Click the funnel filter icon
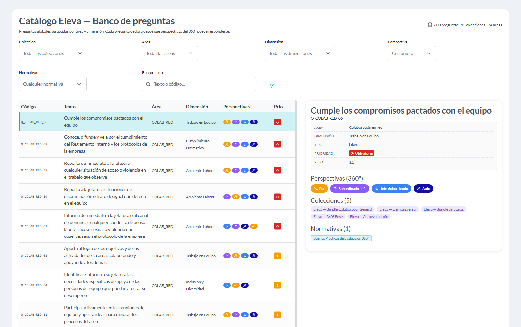Image resolution: width=521 pixels, height=327 pixels. pos(272,86)
